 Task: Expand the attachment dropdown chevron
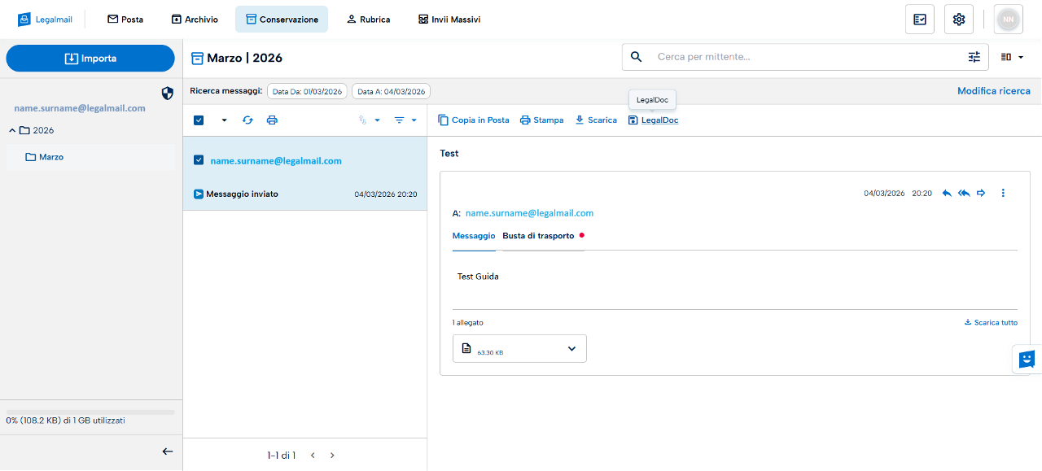point(571,349)
